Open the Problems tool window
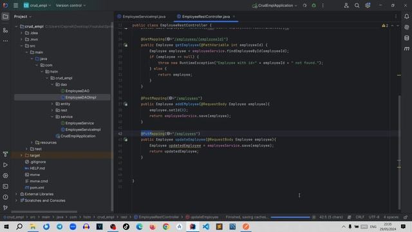 coord(5,197)
